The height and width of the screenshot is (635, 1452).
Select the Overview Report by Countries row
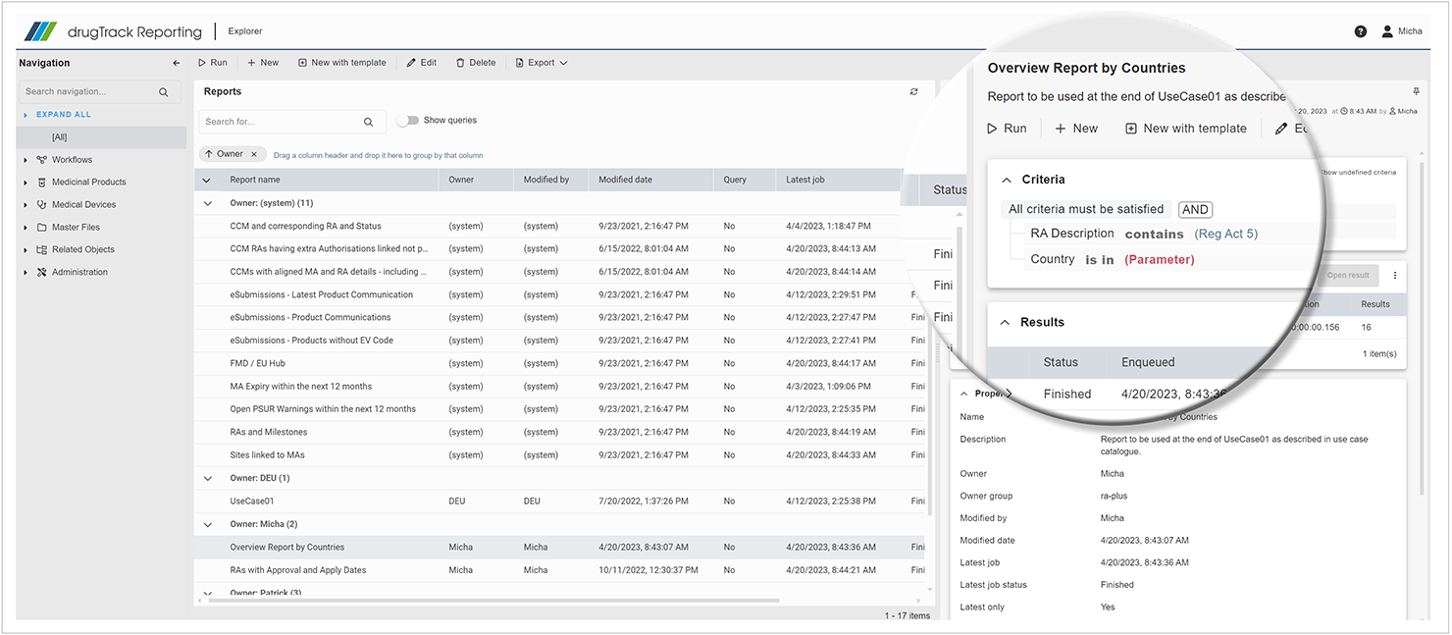tap(560, 548)
